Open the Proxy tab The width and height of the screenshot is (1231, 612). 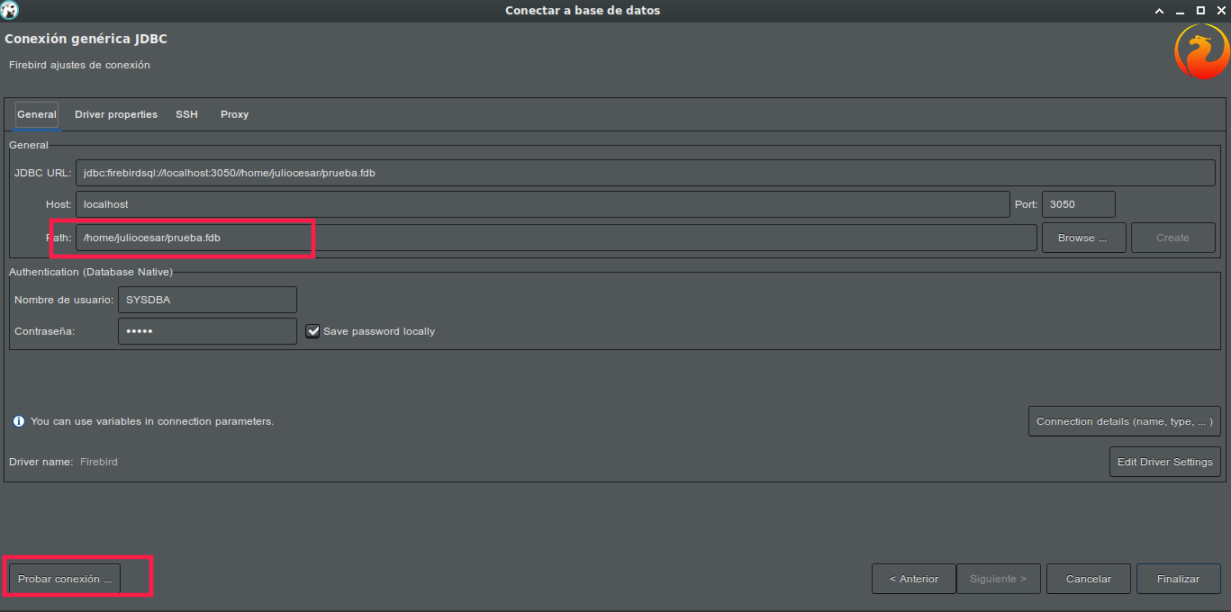(233, 114)
